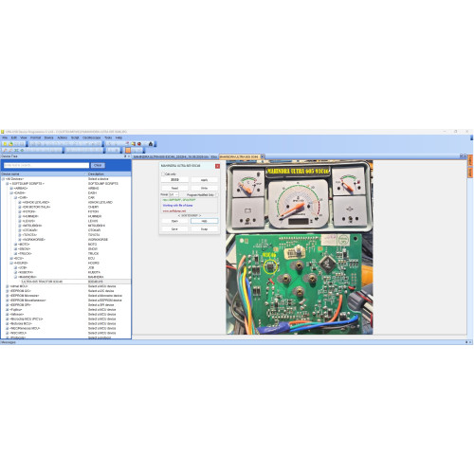Toggle the Calc only checkbox

coord(163,174)
